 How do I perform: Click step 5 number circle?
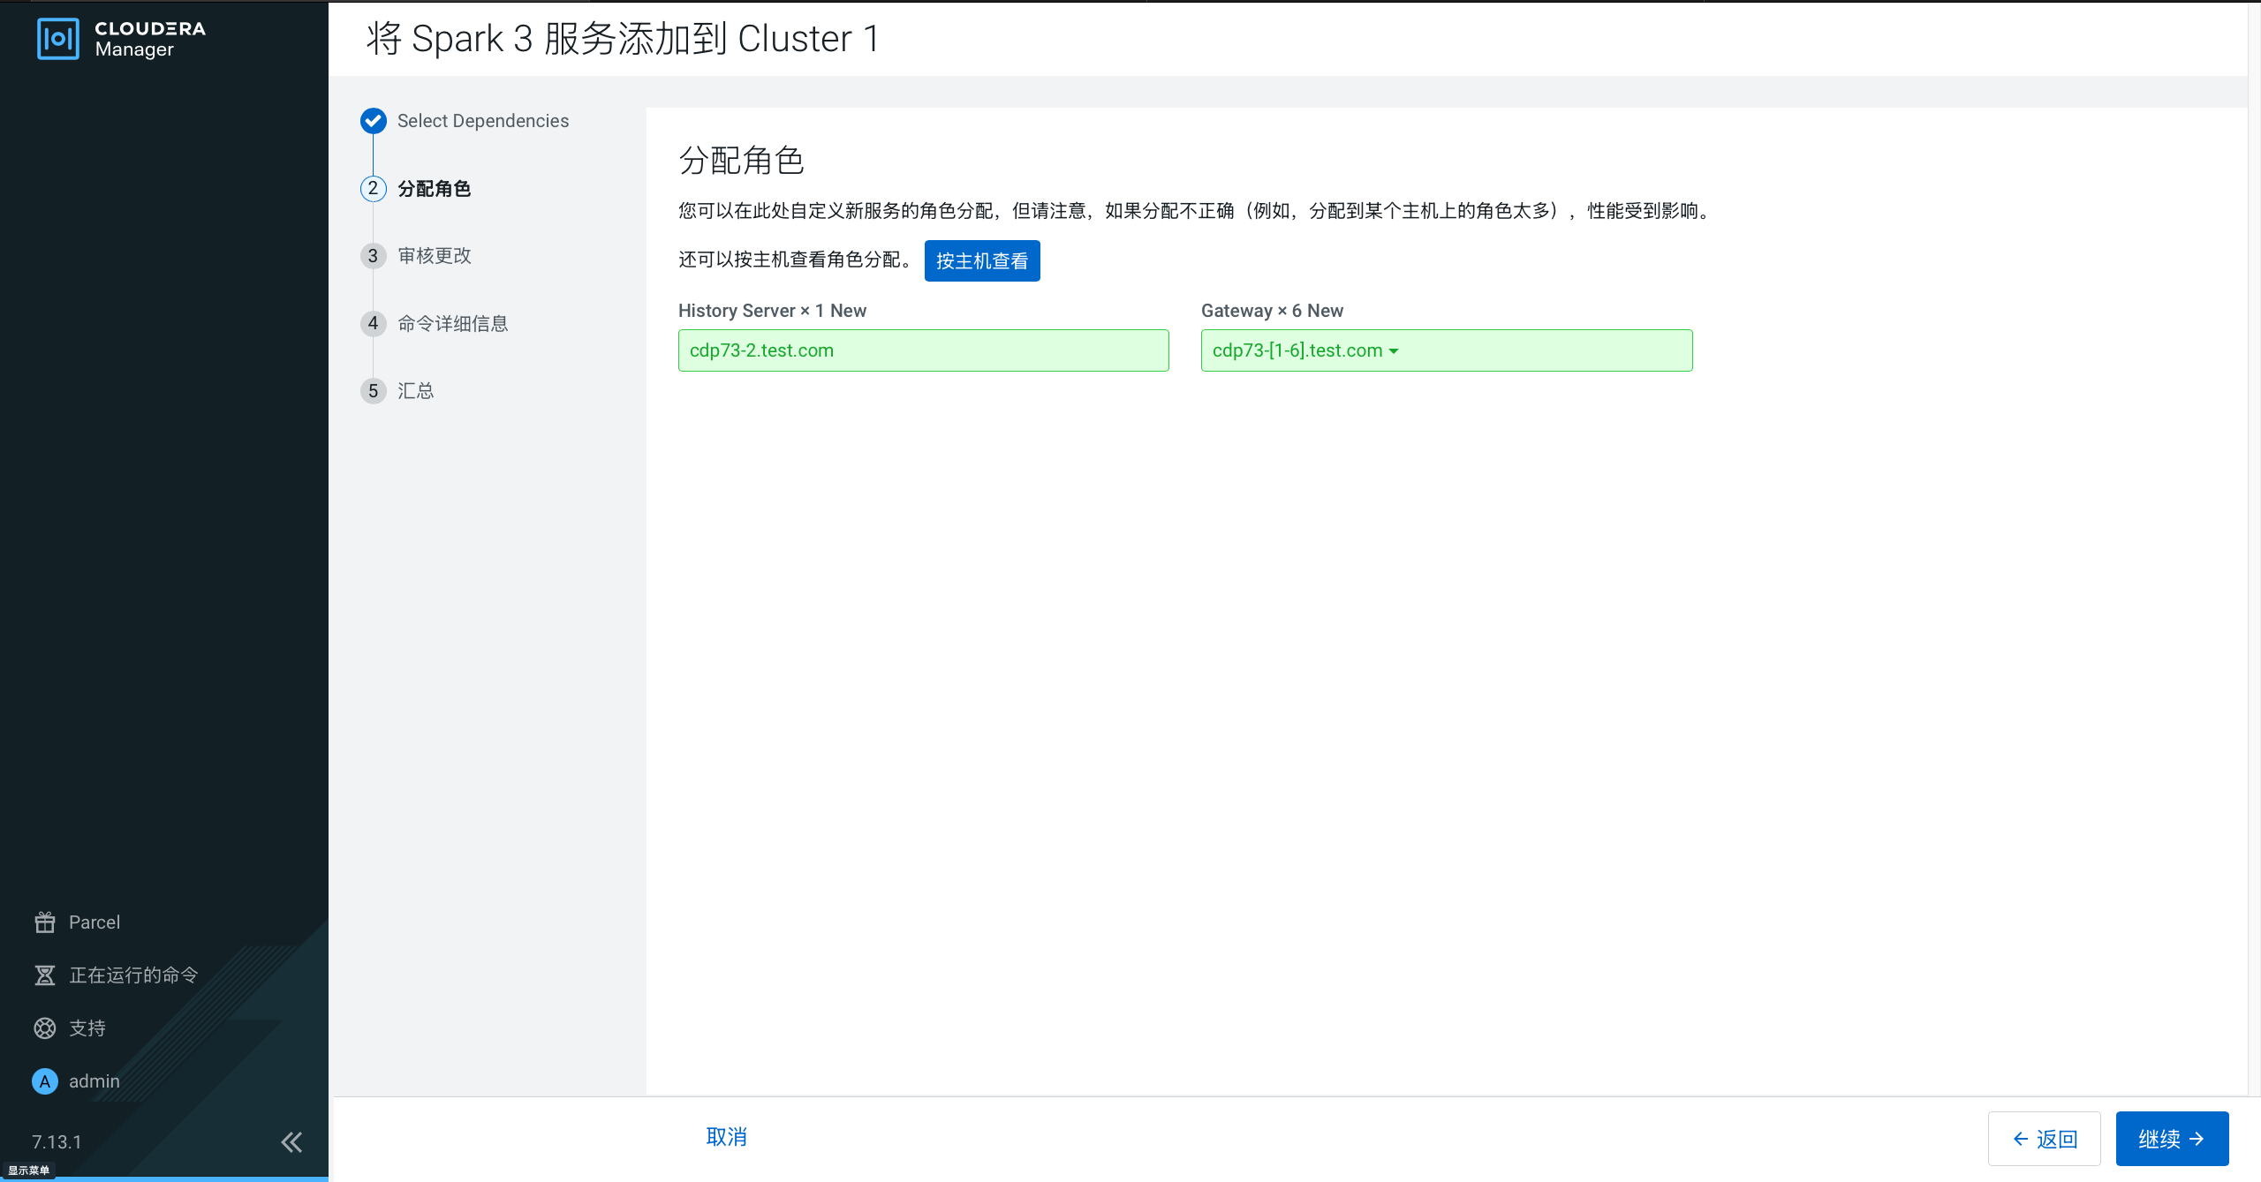pyautogui.click(x=374, y=391)
